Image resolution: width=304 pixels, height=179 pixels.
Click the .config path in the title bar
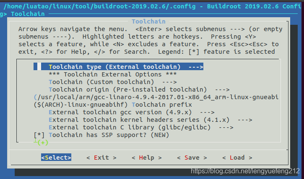pos(99,6)
